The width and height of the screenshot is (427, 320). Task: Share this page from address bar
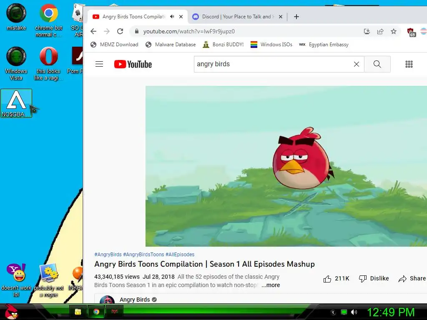pyautogui.click(x=380, y=31)
